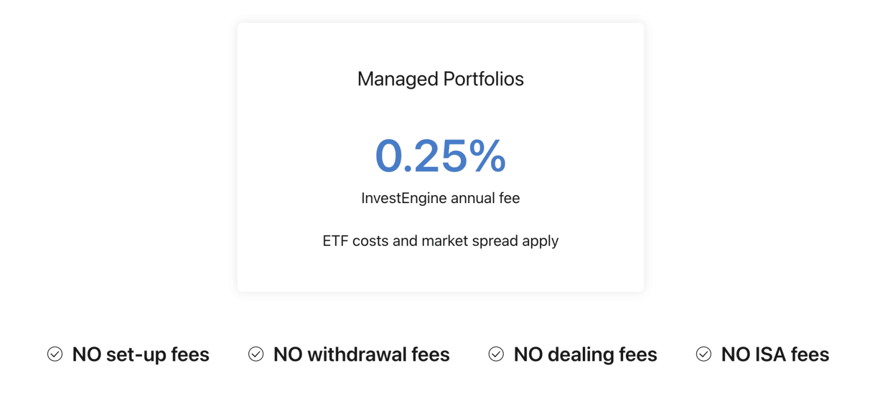Select the NO set-up fees label
This screenshot has height=396, width=875.
click(x=141, y=354)
